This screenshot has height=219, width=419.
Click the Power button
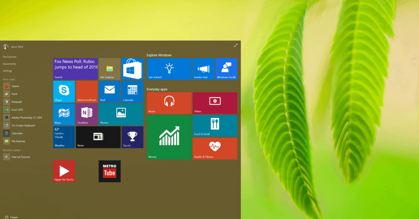(11, 217)
